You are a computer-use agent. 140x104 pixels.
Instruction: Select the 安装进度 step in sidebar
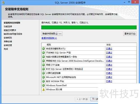[8, 45]
